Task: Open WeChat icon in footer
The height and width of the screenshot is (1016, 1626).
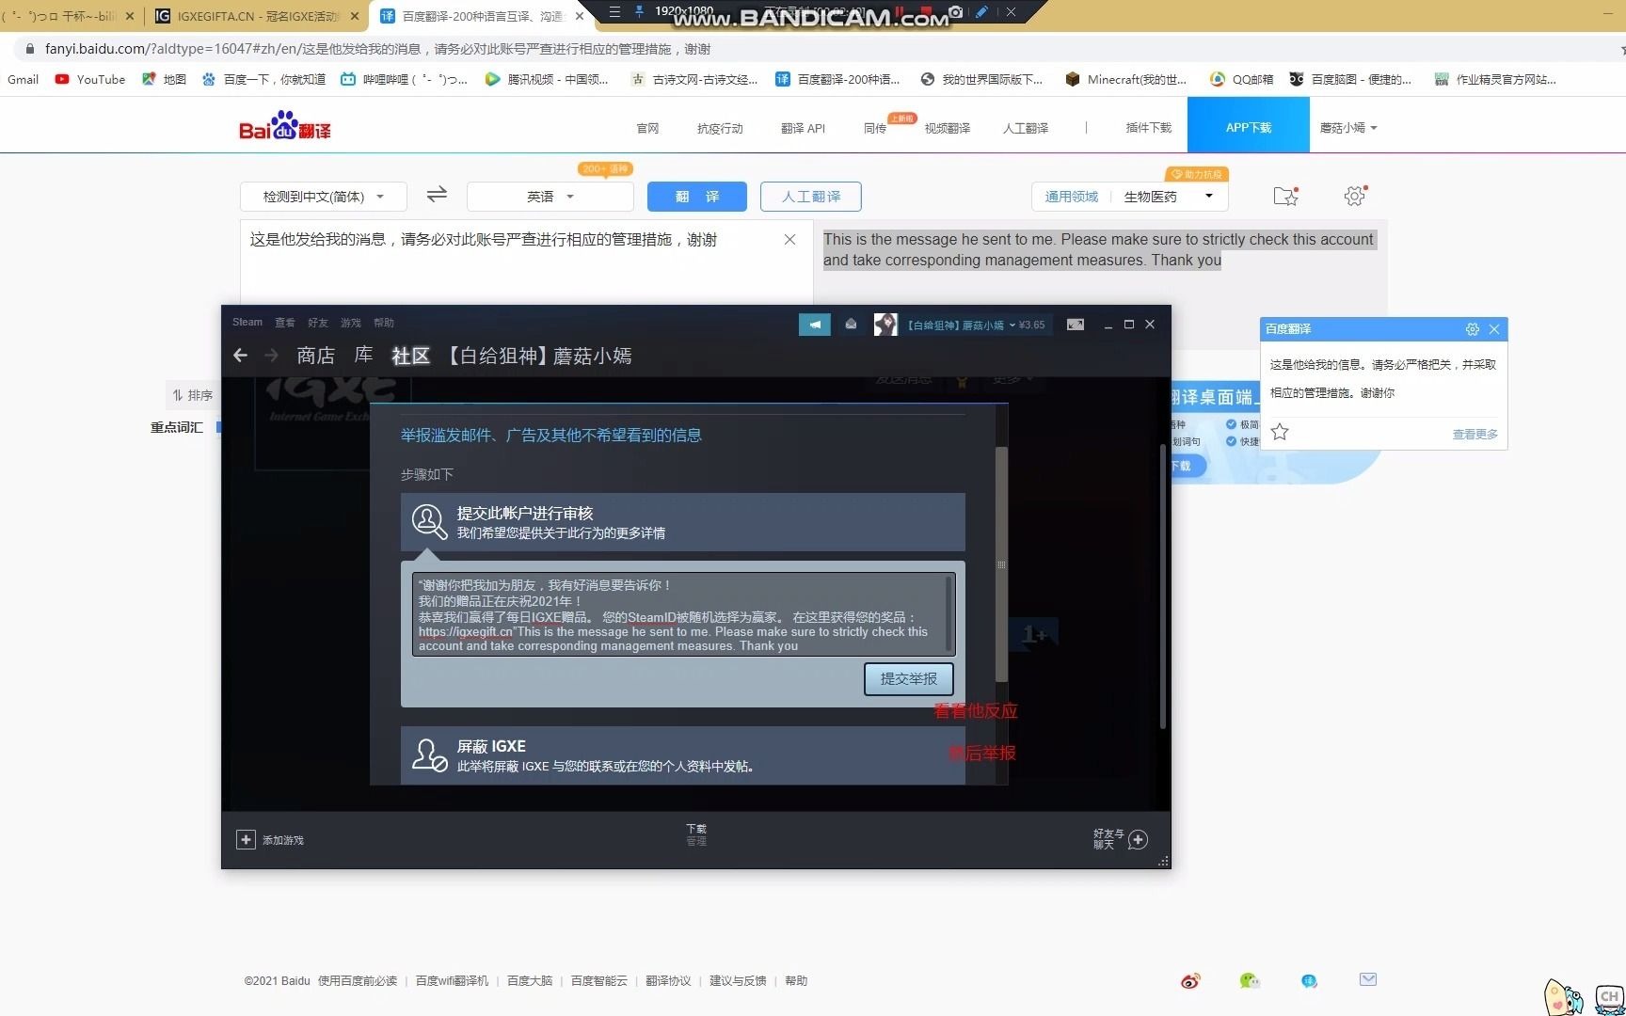Action: 1250,980
